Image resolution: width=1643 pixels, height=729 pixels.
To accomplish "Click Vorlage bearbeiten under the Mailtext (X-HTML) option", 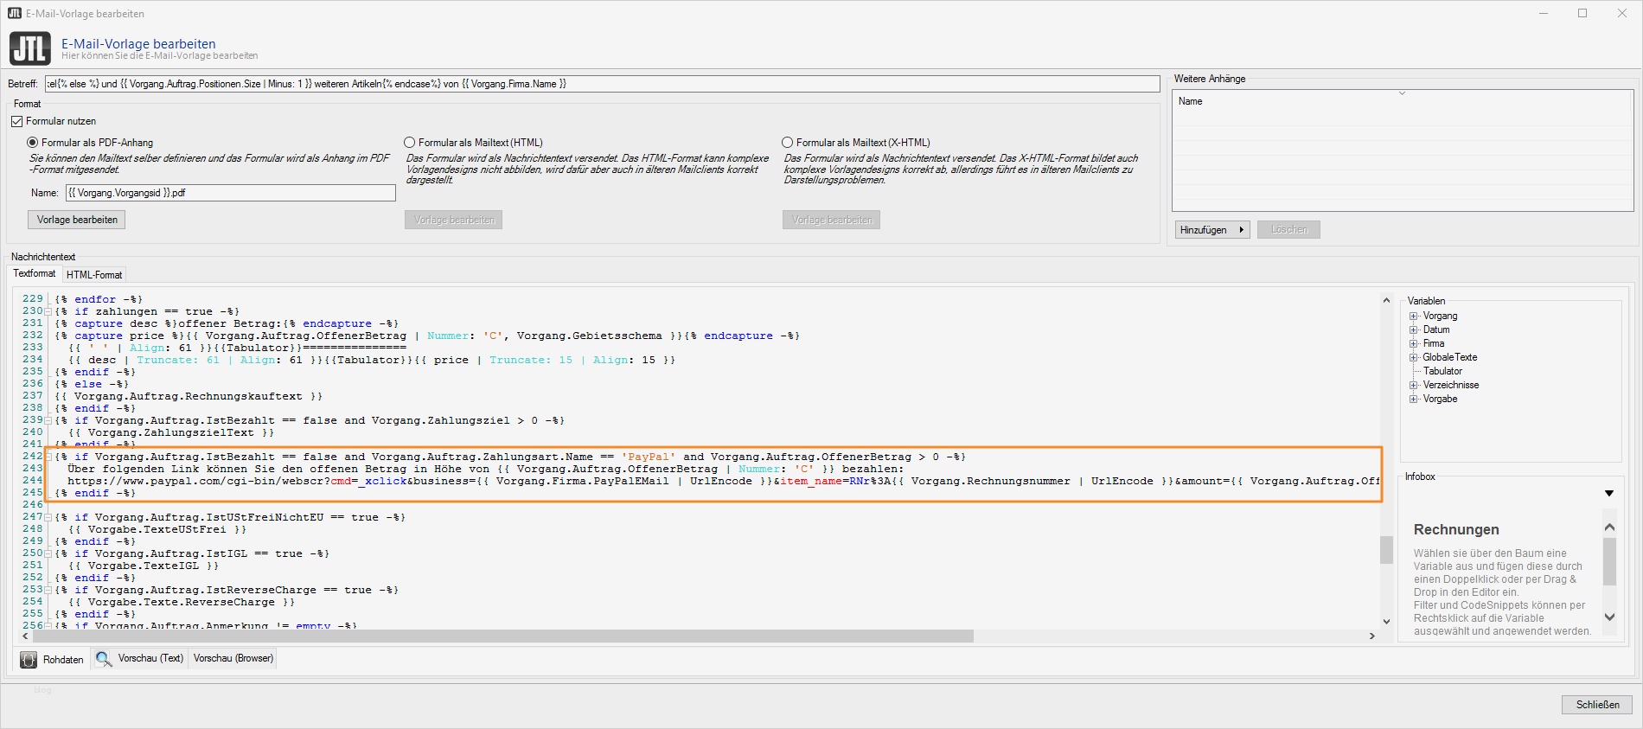I will tap(832, 220).
